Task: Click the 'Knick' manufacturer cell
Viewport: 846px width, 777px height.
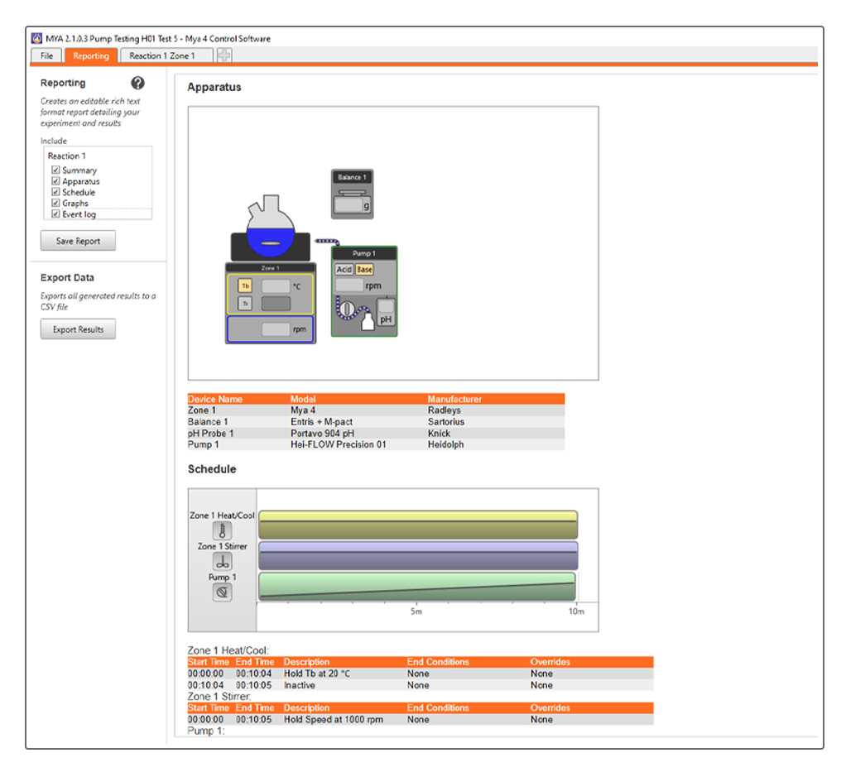Action: pos(440,434)
